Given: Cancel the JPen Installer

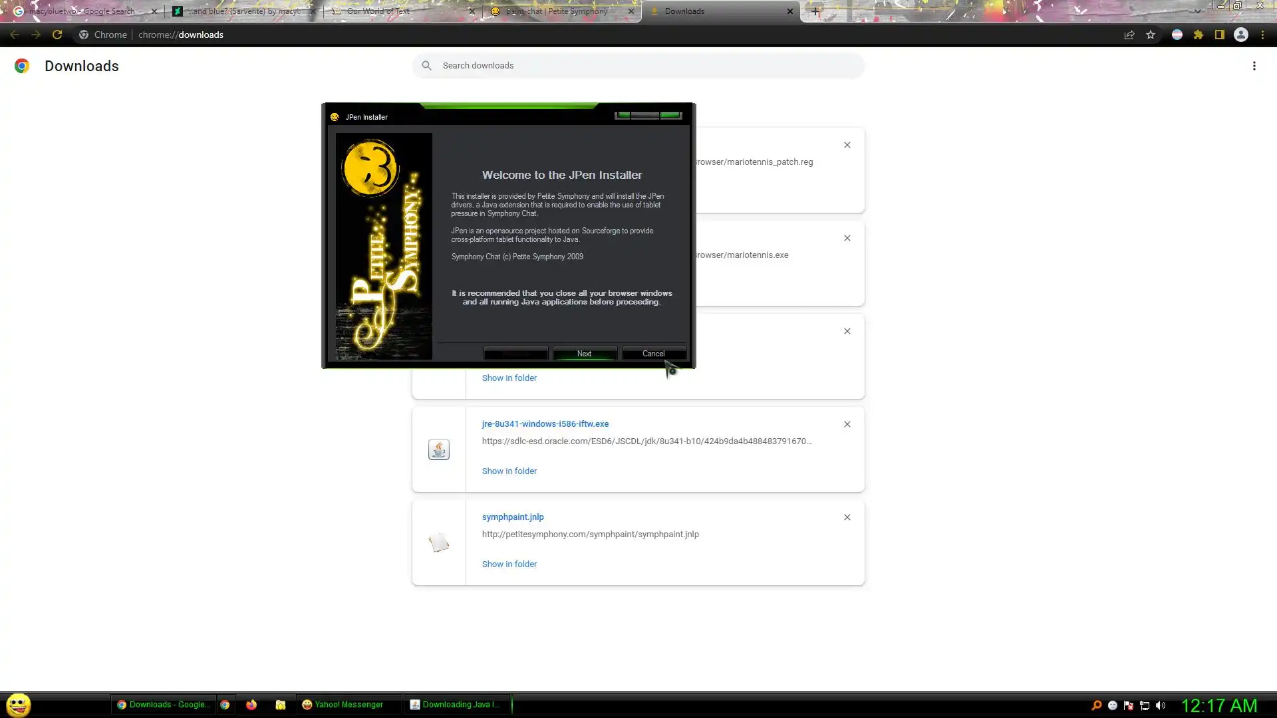Looking at the screenshot, I should pyautogui.click(x=653, y=354).
